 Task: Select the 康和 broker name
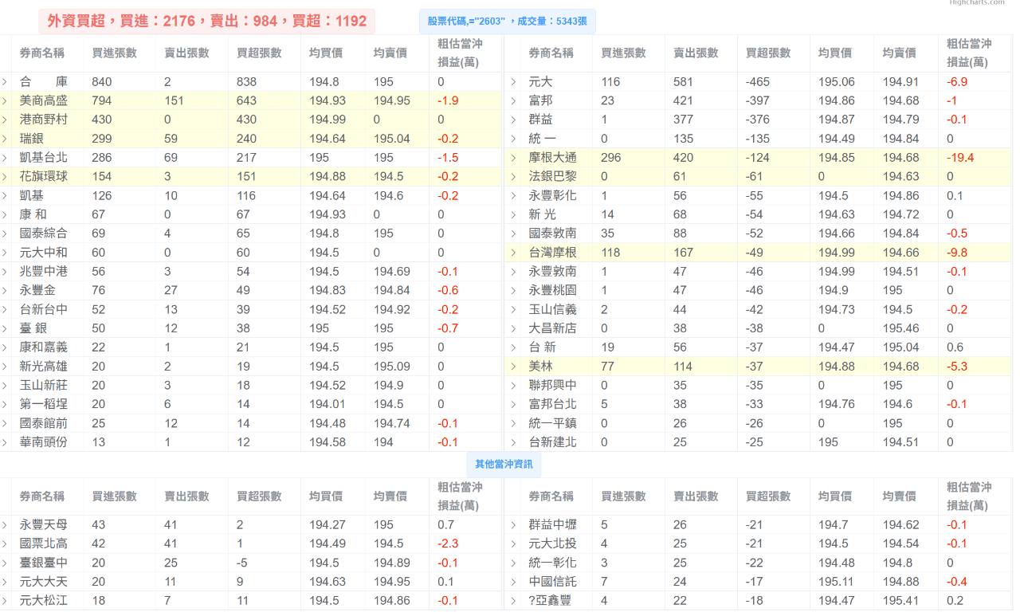tap(33, 214)
